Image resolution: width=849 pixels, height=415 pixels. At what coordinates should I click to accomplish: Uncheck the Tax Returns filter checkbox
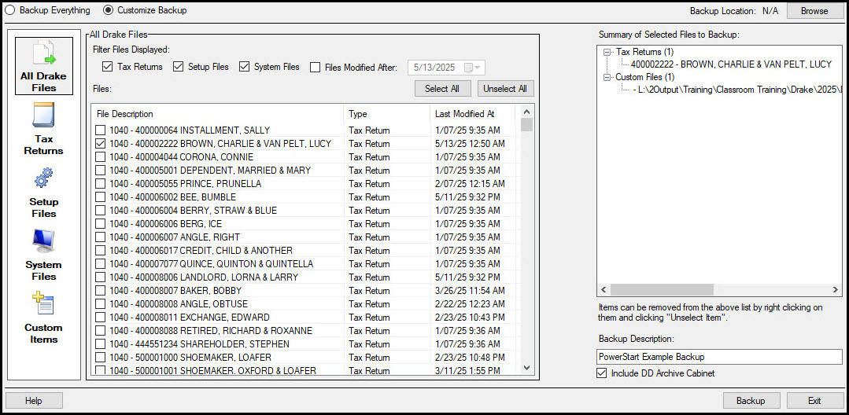pos(107,67)
